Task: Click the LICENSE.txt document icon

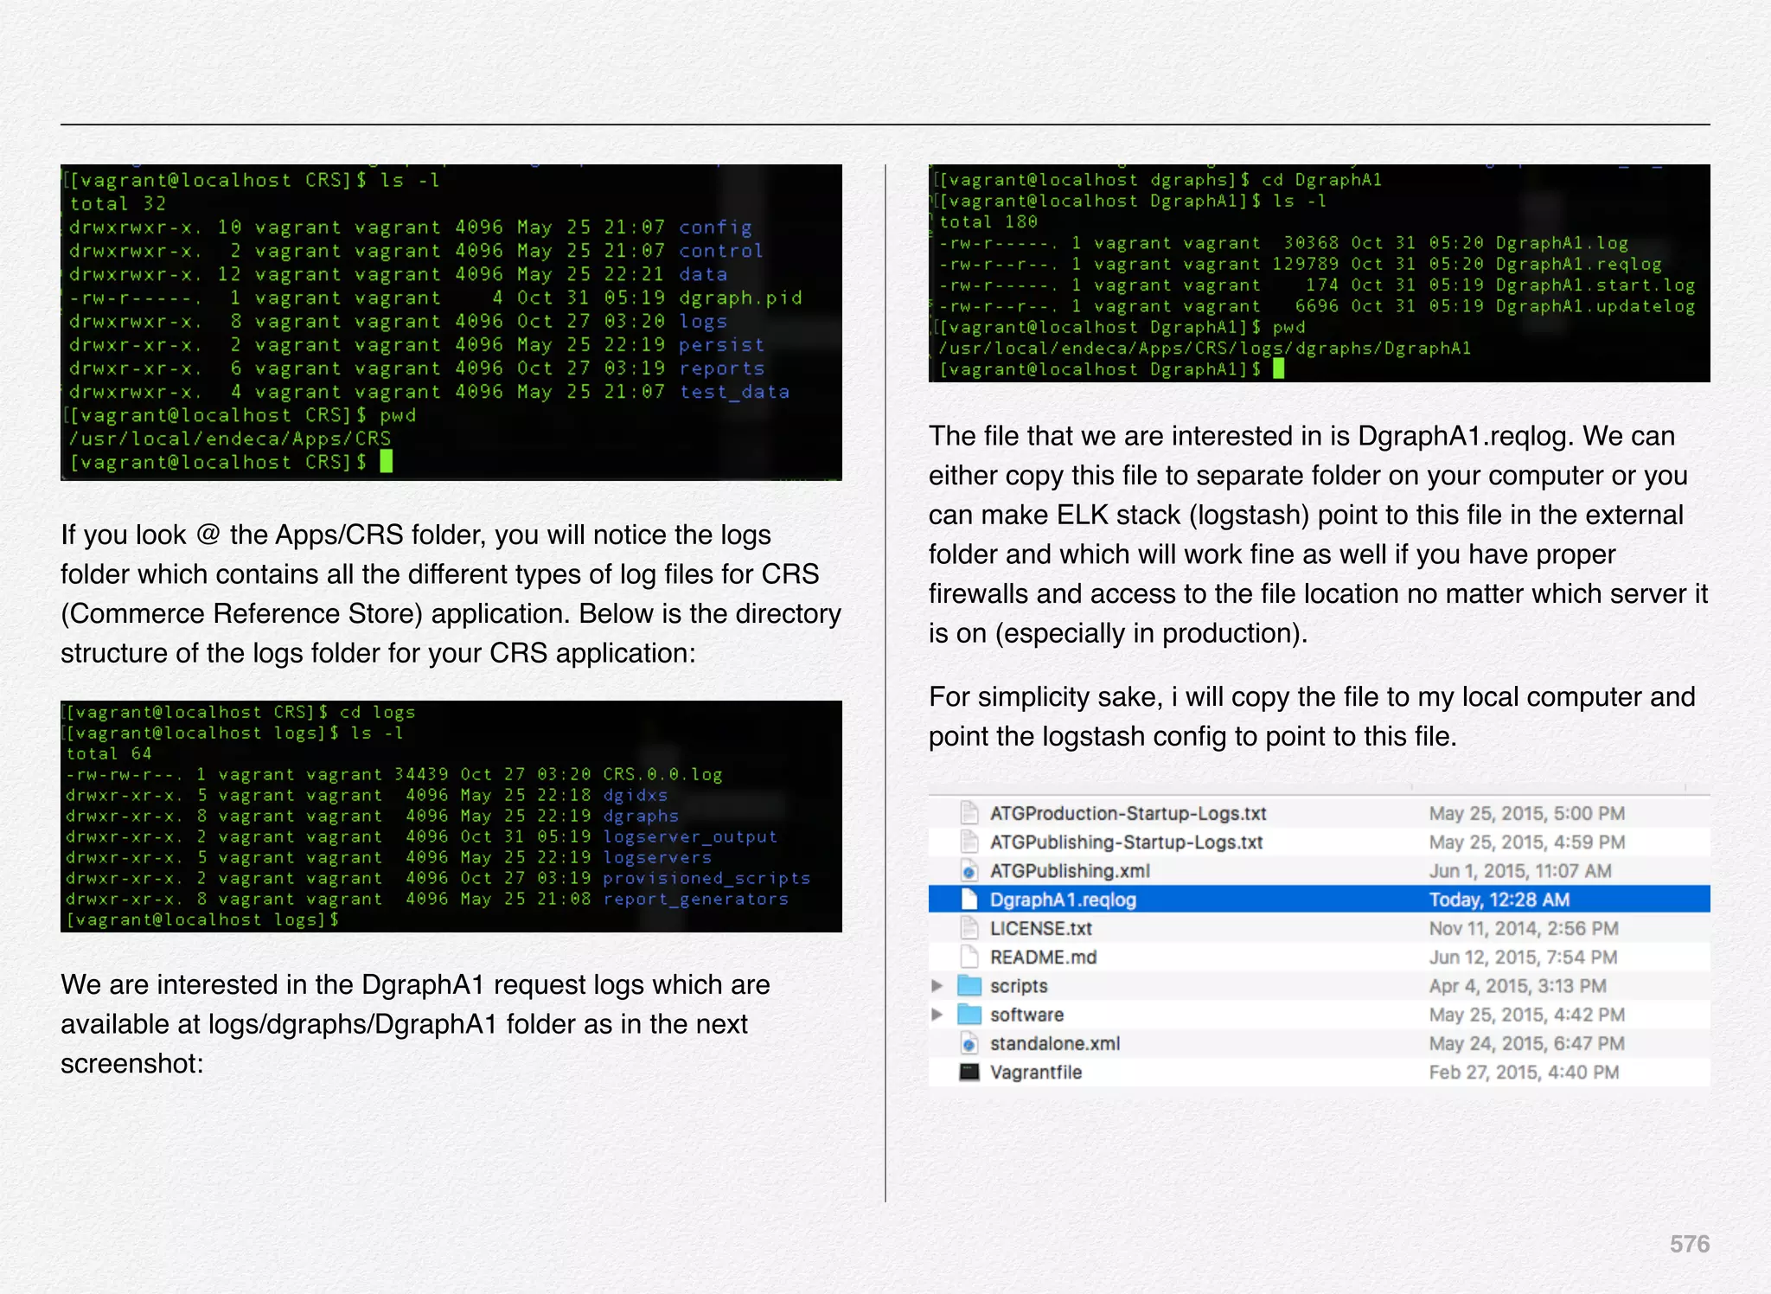Action: point(969,928)
